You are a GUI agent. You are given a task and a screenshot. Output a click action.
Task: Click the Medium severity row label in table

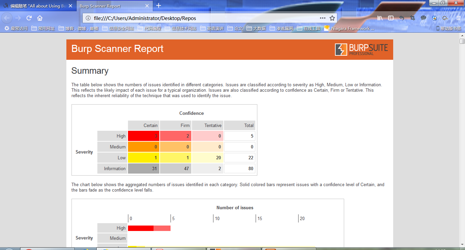tap(112, 147)
